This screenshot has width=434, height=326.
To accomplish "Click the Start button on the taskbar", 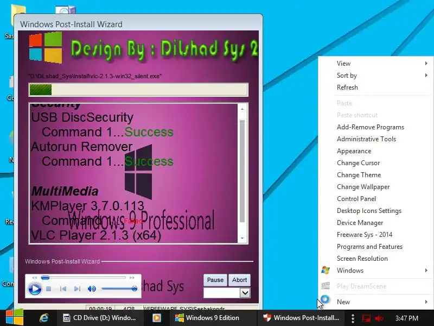I will tap(15, 318).
